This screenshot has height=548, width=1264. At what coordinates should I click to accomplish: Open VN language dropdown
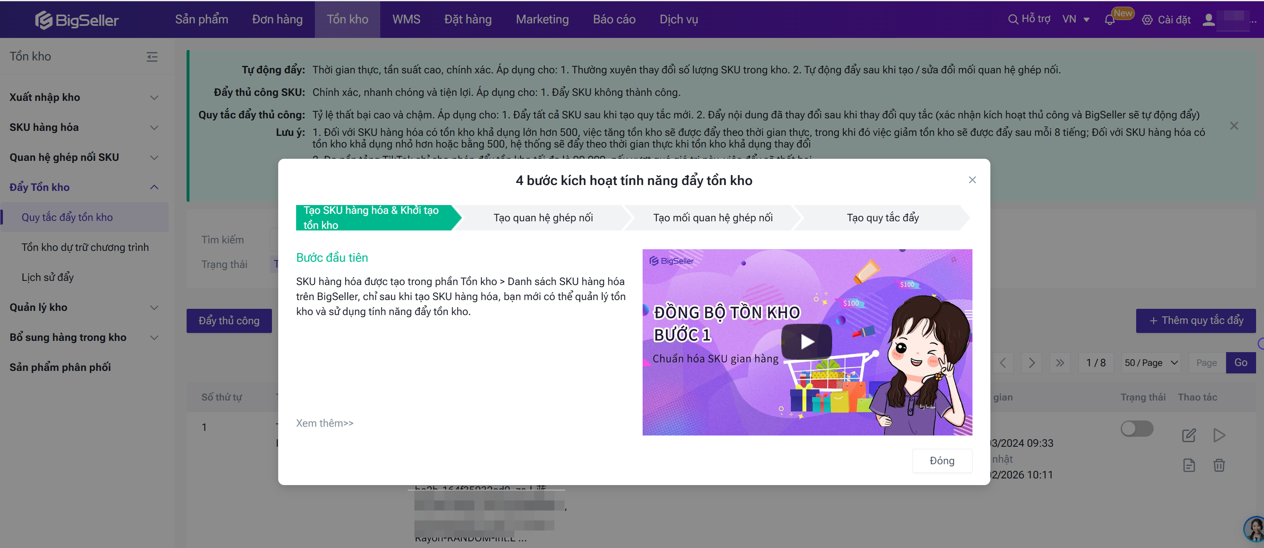pyautogui.click(x=1076, y=20)
